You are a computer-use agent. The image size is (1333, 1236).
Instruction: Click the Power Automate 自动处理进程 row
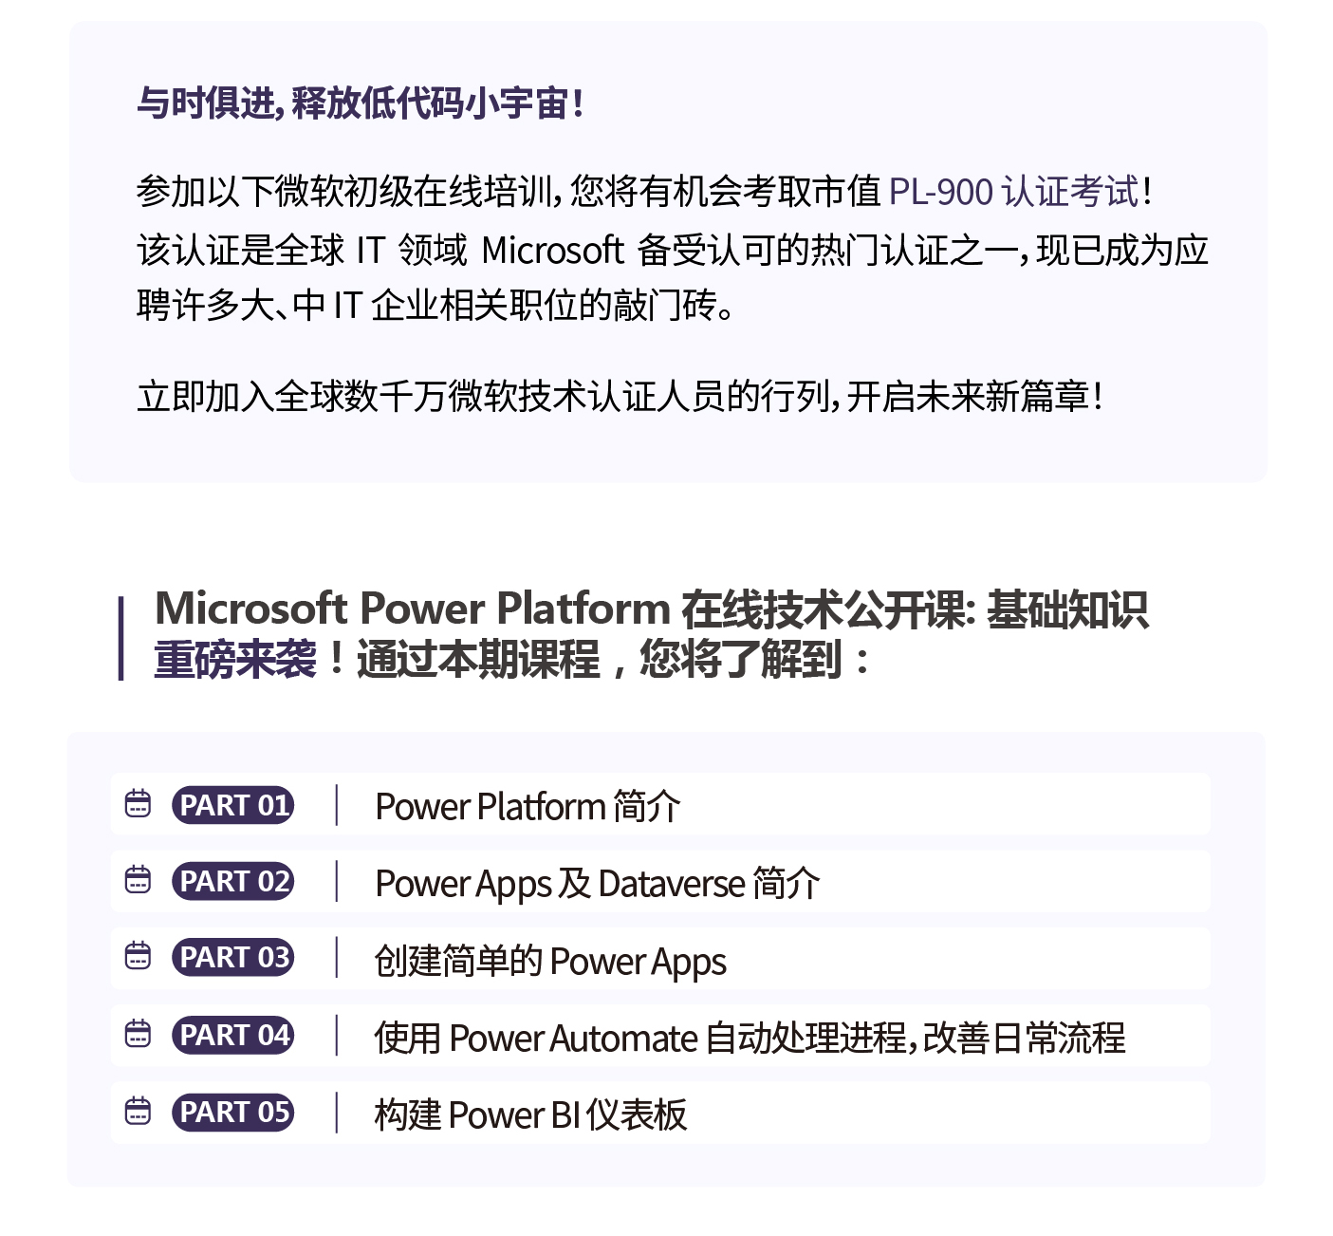[660, 1035]
